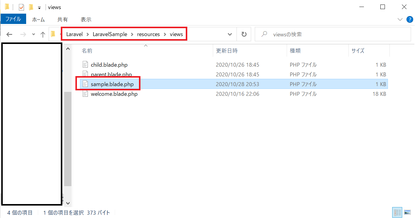Click the sample.blade.php file icon
The width and height of the screenshot is (415, 218).
[85, 84]
